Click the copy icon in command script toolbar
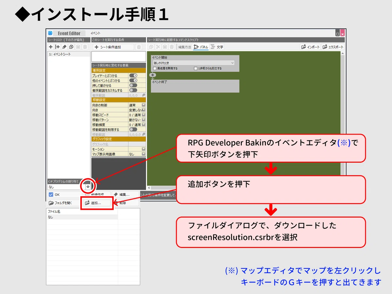The image size is (392, 294). click(151, 47)
